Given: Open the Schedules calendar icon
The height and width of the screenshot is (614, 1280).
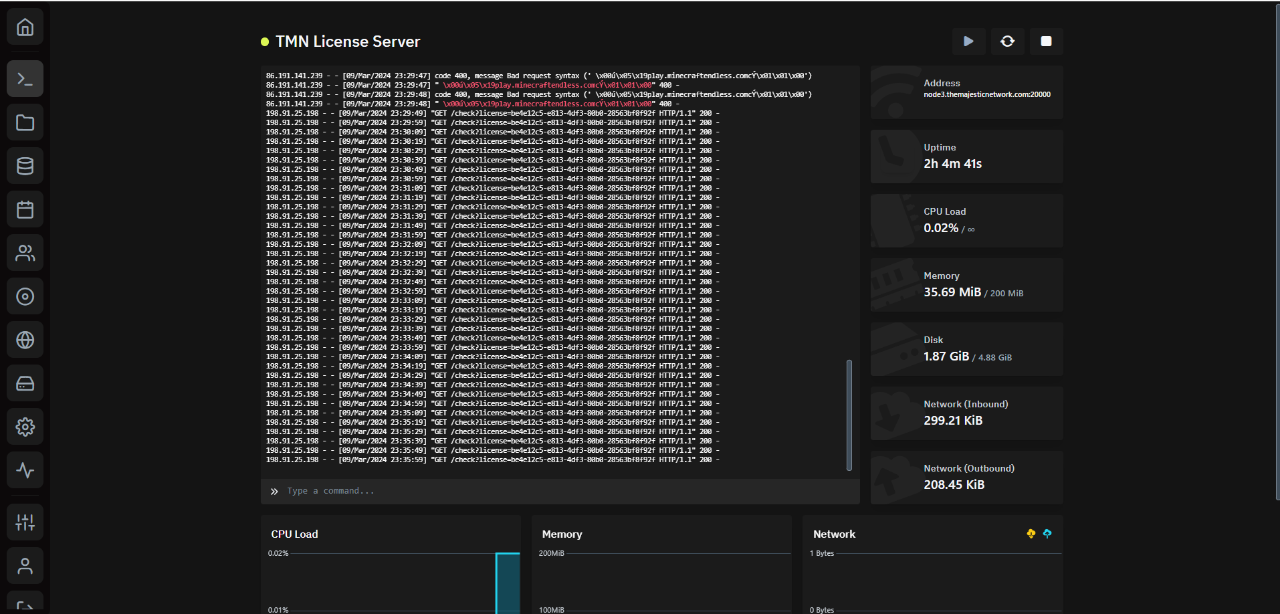Looking at the screenshot, I should click(25, 209).
